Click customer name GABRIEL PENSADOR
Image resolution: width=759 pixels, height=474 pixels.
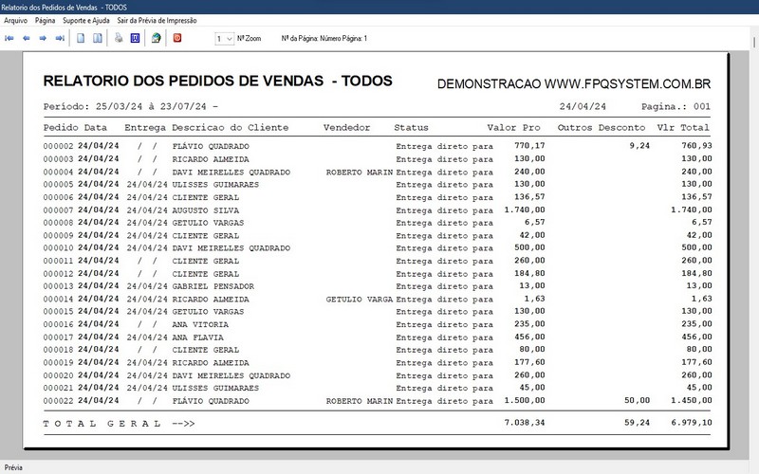[x=213, y=286]
